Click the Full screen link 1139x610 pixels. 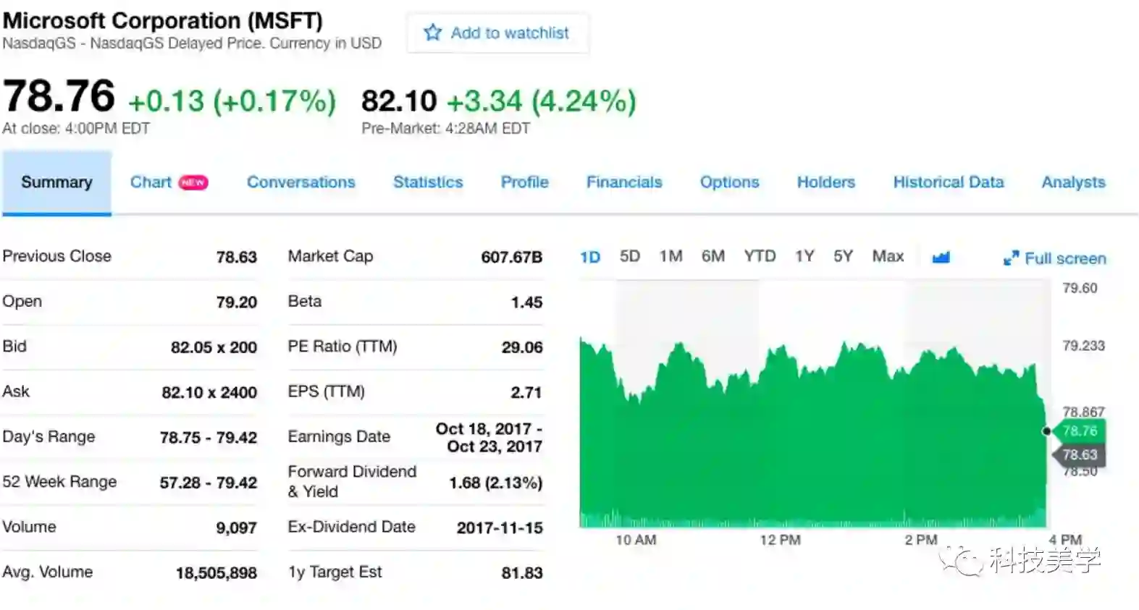click(x=1064, y=258)
